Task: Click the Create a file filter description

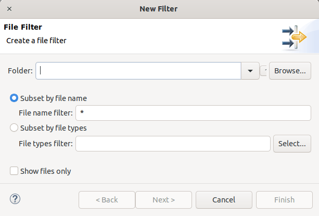Action: coord(36,40)
